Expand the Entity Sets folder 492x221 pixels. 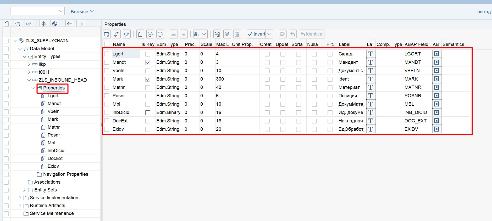[x=24, y=190]
